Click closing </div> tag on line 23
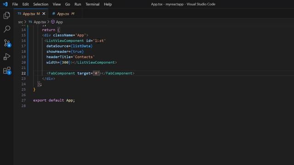Viewport: 294px width, 165px height. [49, 78]
